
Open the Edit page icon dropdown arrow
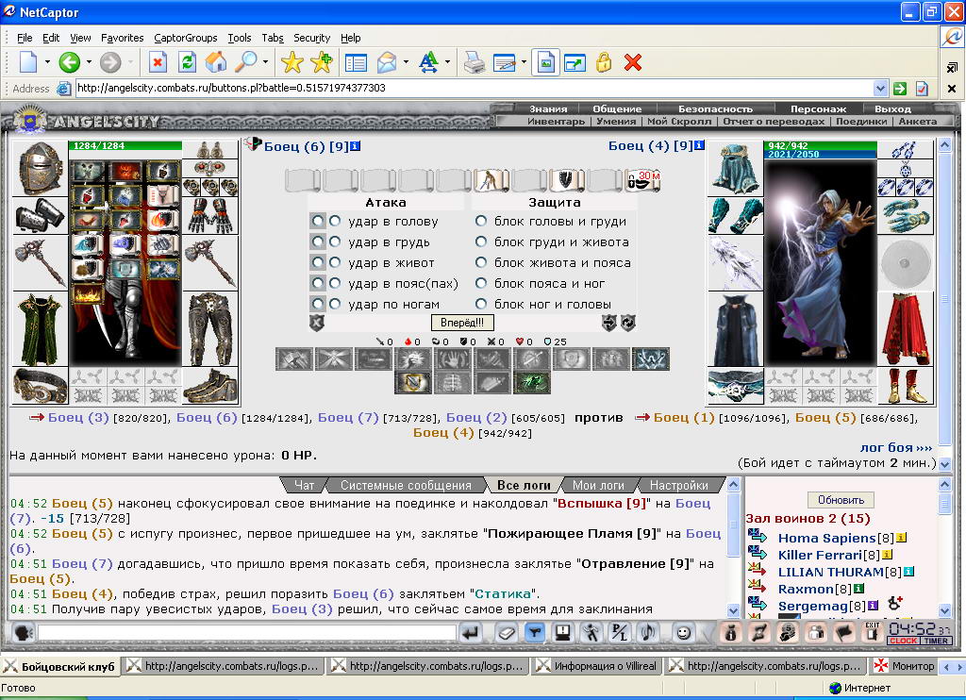pyautogui.click(x=523, y=62)
